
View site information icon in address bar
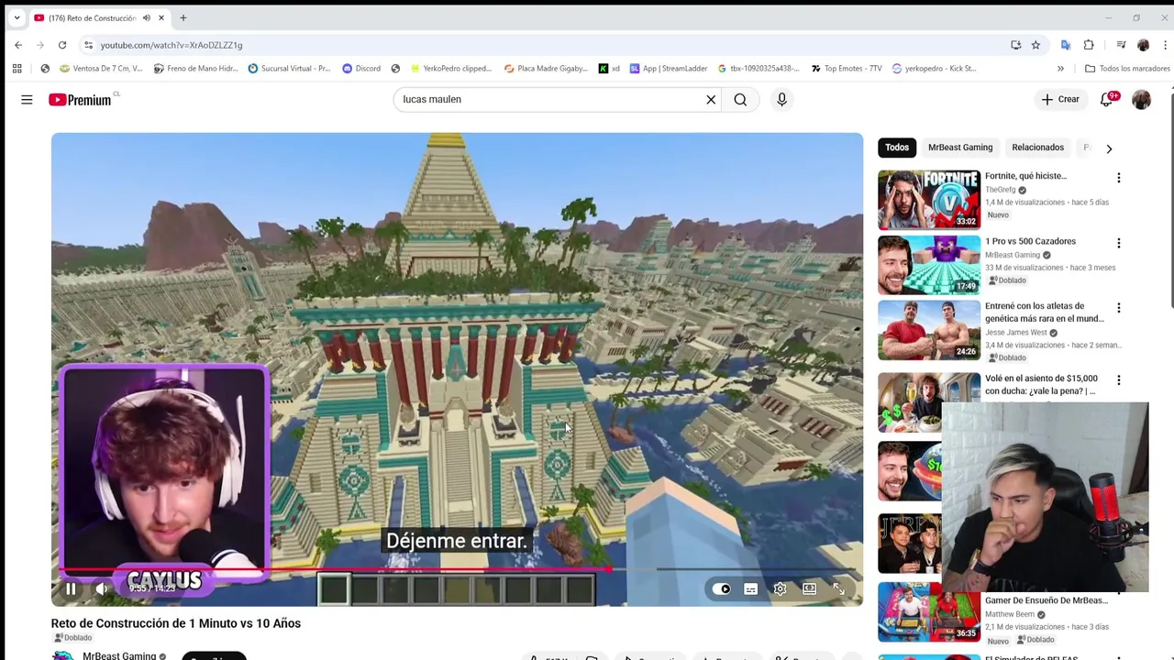88,45
